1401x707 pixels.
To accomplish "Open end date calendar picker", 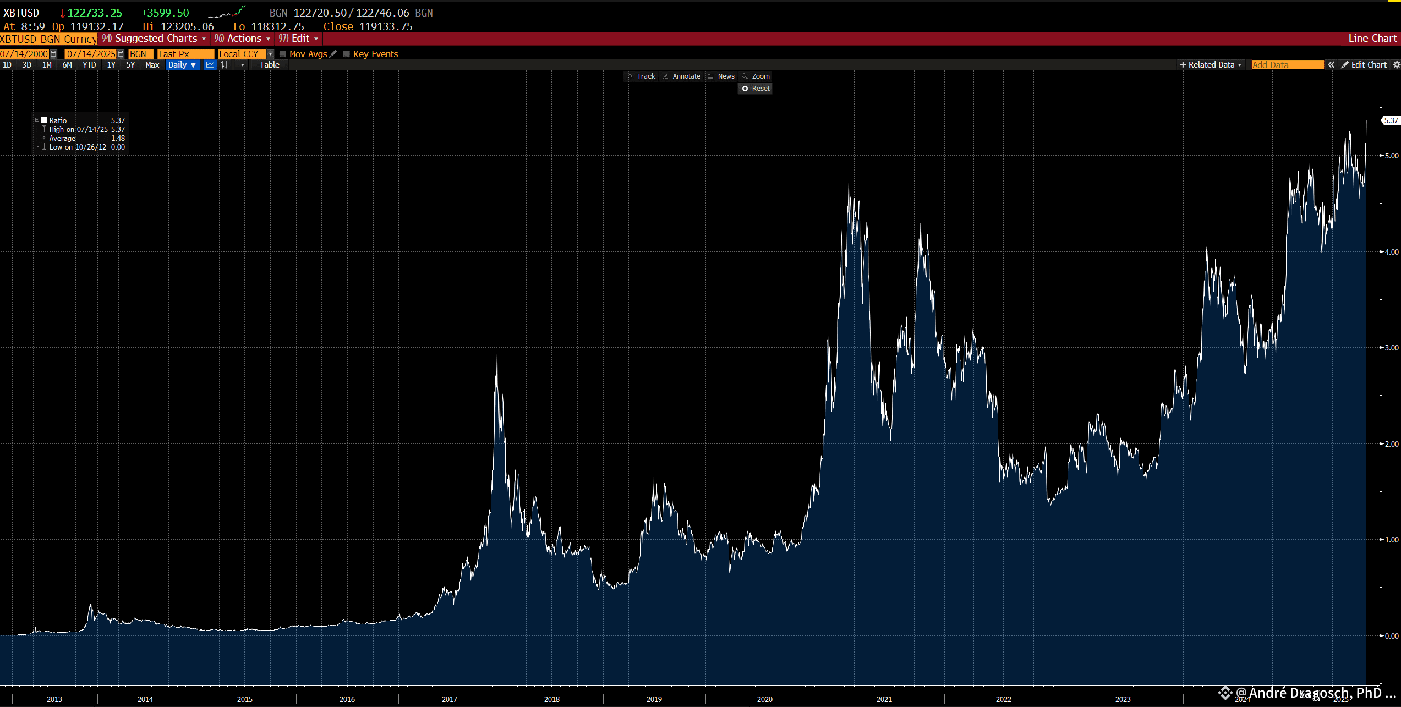I will (121, 54).
